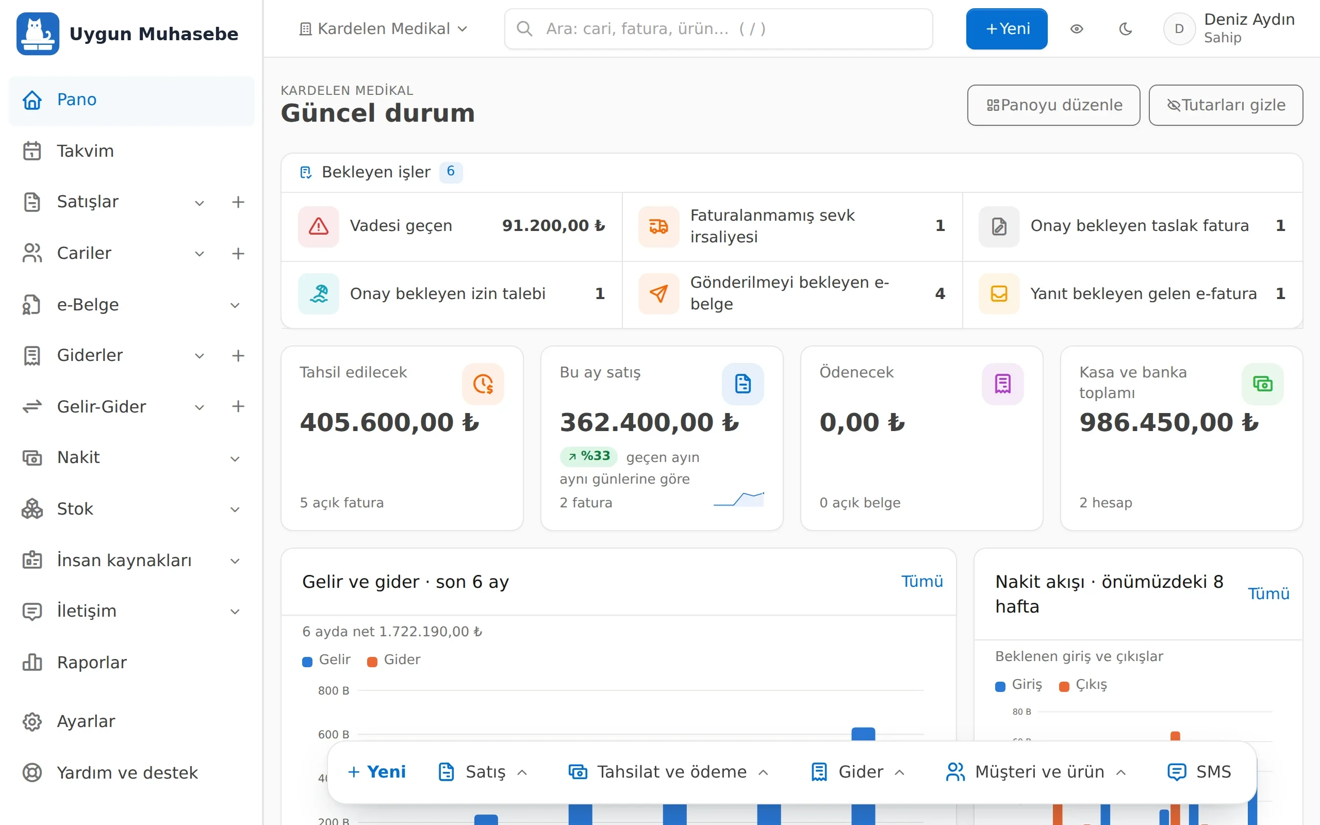The height and width of the screenshot is (825, 1320).
Task: Expand the Nakit sidebar section
Action: pos(235,459)
